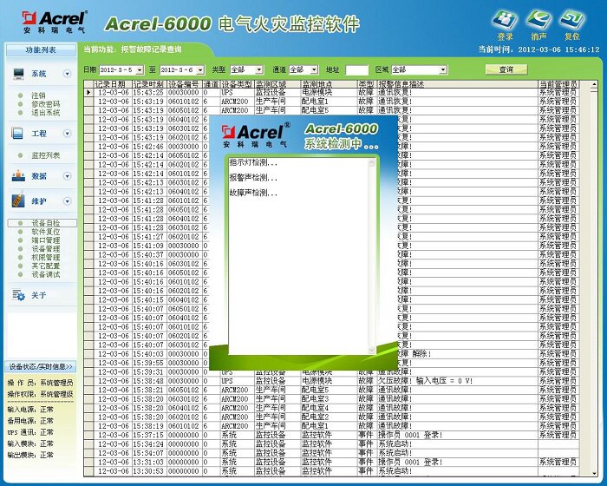This screenshot has height=486, width=607.
Task: Click inside the 地址 address input field
Action: tap(356, 70)
